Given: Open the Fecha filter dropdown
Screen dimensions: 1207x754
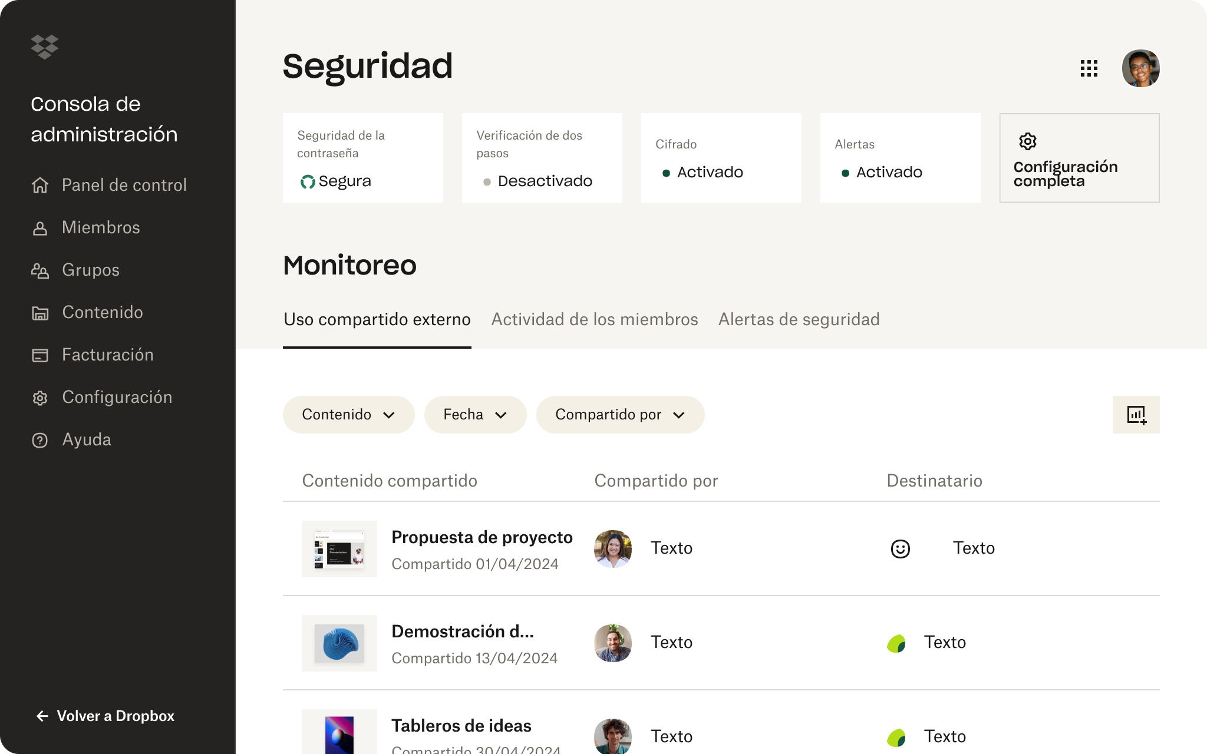Looking at the screenshot, I should click(x=475, y=415).
